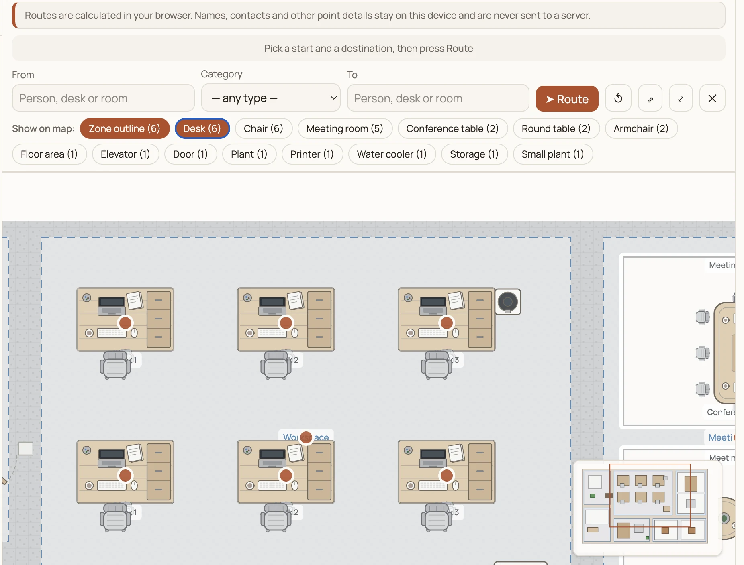Focus the From person or desk field

click(103, 98)
